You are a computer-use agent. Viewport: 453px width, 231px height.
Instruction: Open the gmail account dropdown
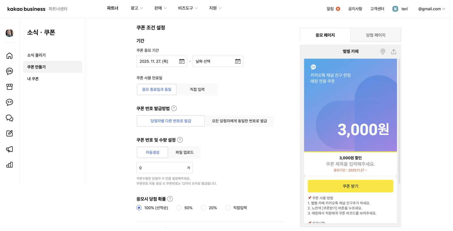pyautogui.click(x=431, y=9)
